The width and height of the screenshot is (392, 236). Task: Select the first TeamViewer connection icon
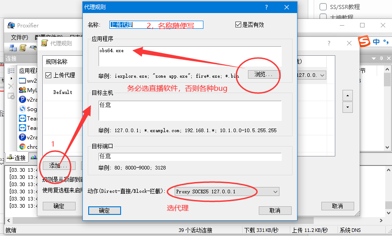23,118
